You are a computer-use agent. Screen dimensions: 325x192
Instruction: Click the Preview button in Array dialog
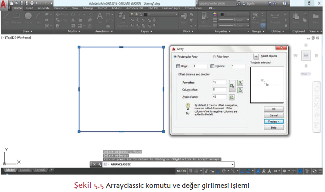coord(274,121)
